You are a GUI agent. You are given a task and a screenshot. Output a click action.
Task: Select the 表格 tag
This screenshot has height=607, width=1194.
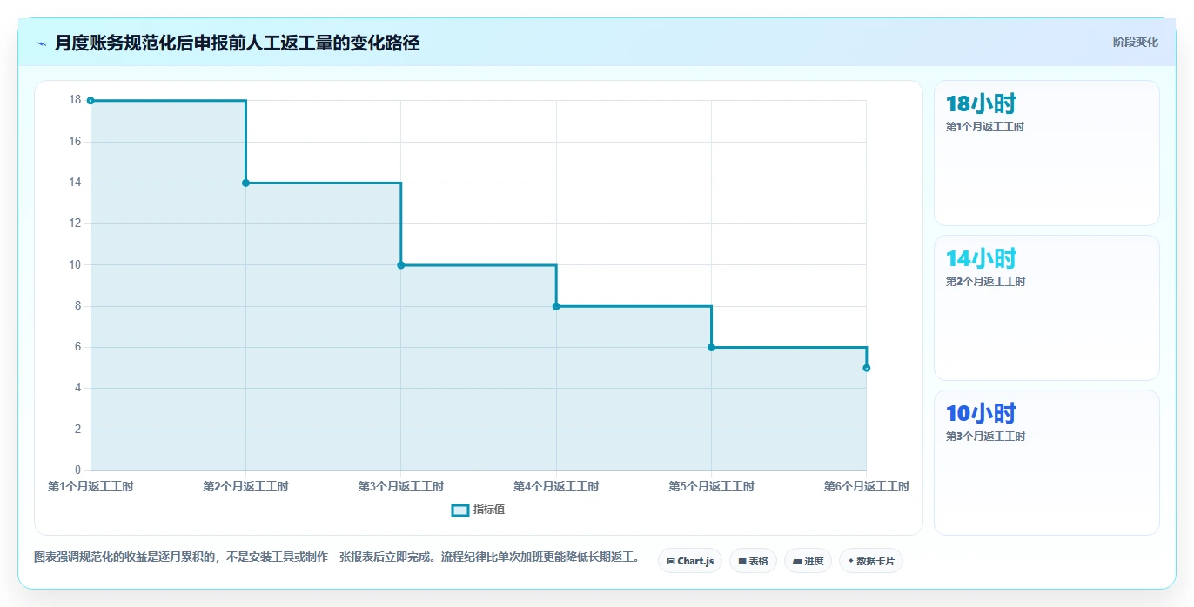click(x=753, y=561)
